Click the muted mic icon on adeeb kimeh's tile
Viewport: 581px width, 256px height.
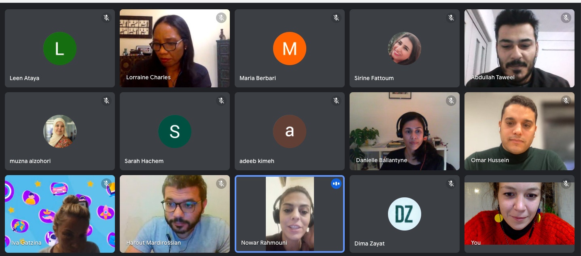click(x=336, y=101)
